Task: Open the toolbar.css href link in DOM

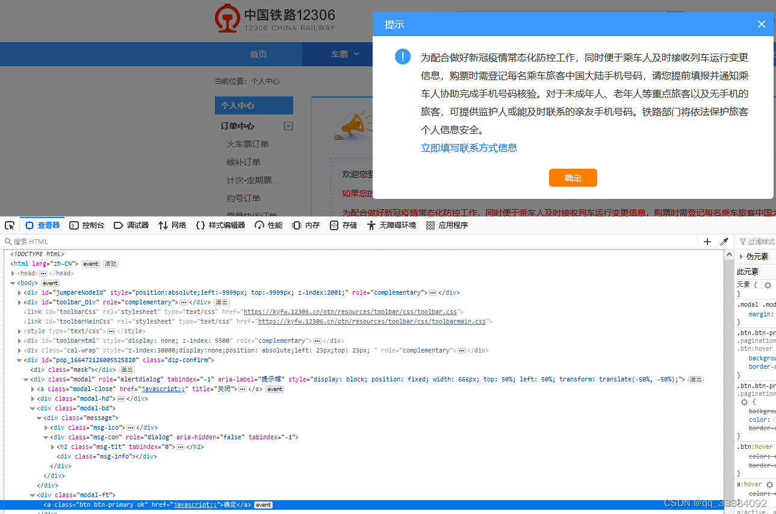Action: pyautogui.click(x=350, y=312)
